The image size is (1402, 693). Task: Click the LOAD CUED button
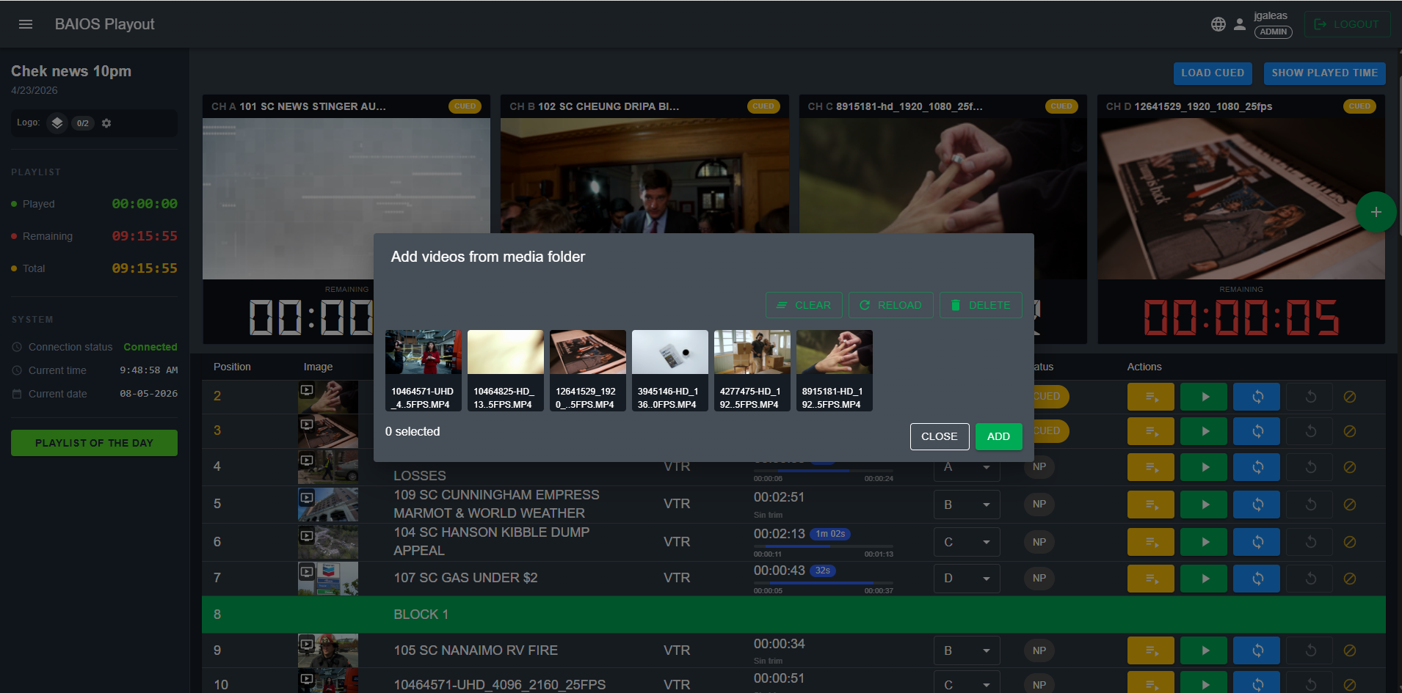tap(1213, 73)
